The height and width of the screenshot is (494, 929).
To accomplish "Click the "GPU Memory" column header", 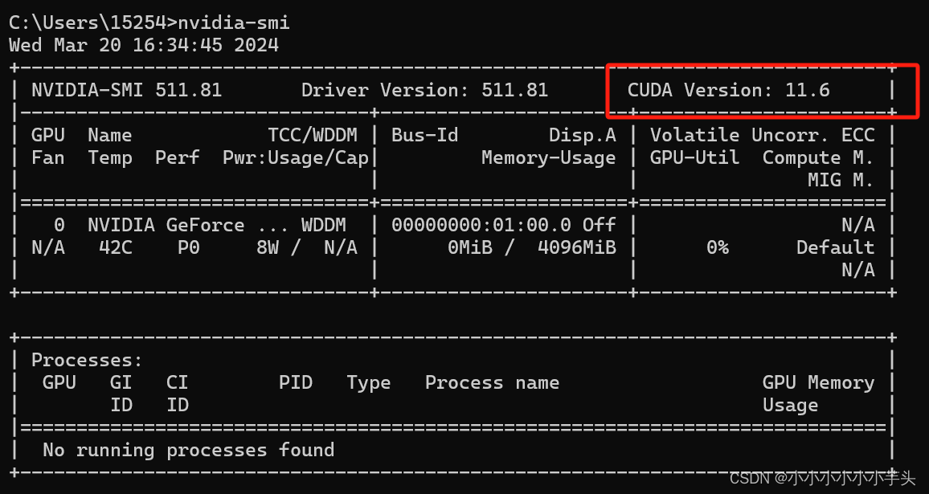I will (818, 382).
